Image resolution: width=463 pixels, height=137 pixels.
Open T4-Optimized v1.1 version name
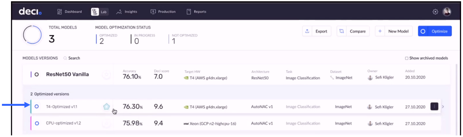pos(62,106)
